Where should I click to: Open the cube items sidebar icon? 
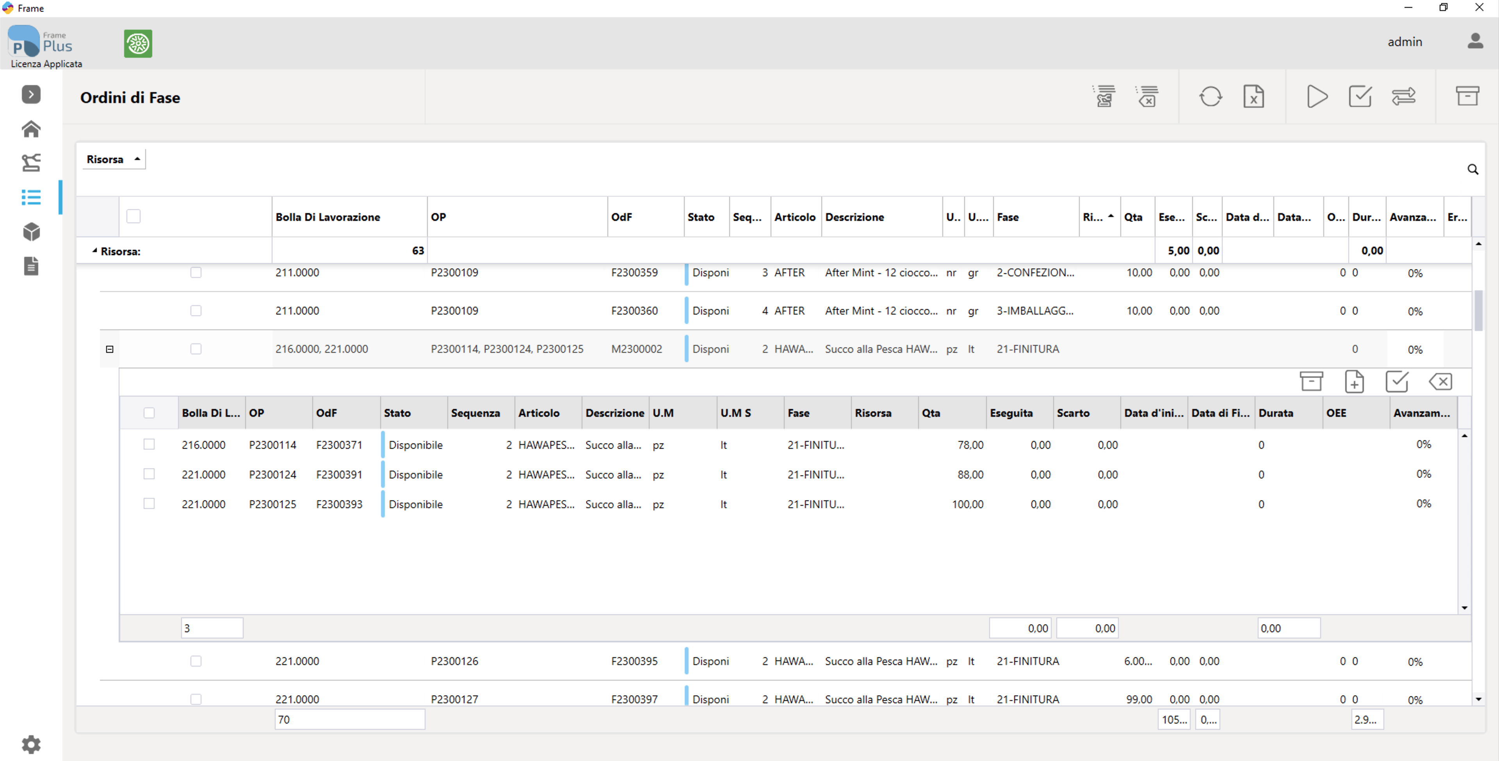[x=31, y=231]
